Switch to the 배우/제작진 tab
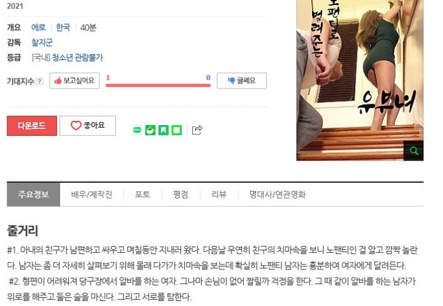 click(x=92, y=194)
